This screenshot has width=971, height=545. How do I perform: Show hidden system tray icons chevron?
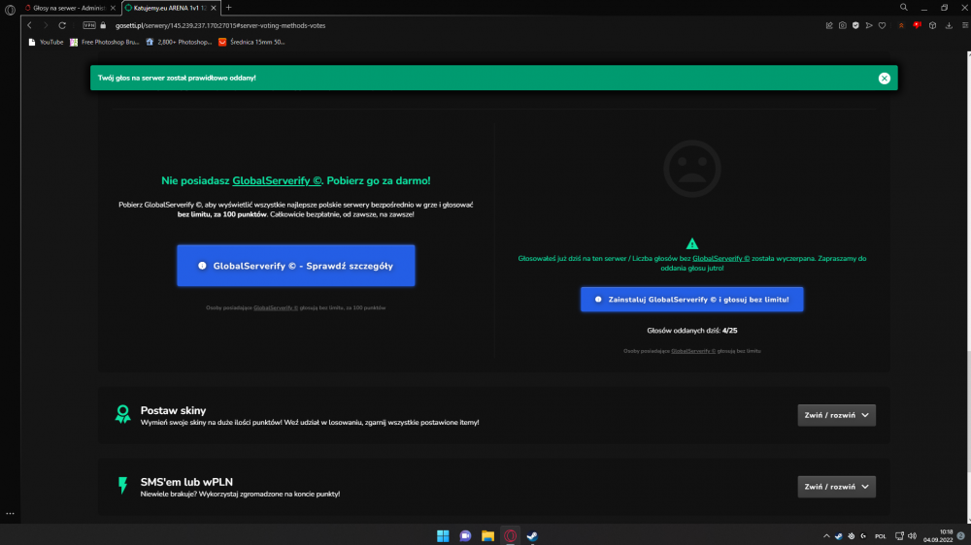click(x=826, y=535)
